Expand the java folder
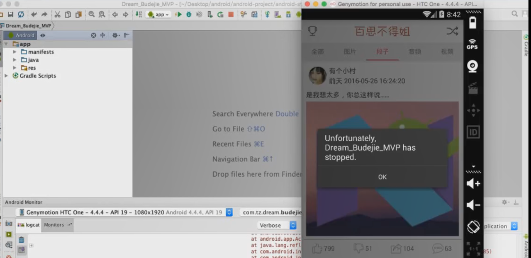 click(x=15, y=60)
